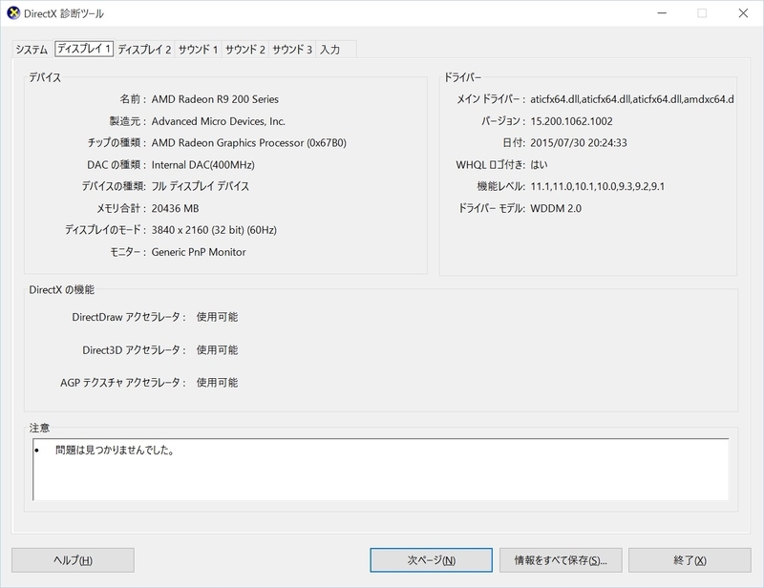Minimize the DirectX 診断ツール window
This screenshot has width=764, height=588.
click(662, 13)
